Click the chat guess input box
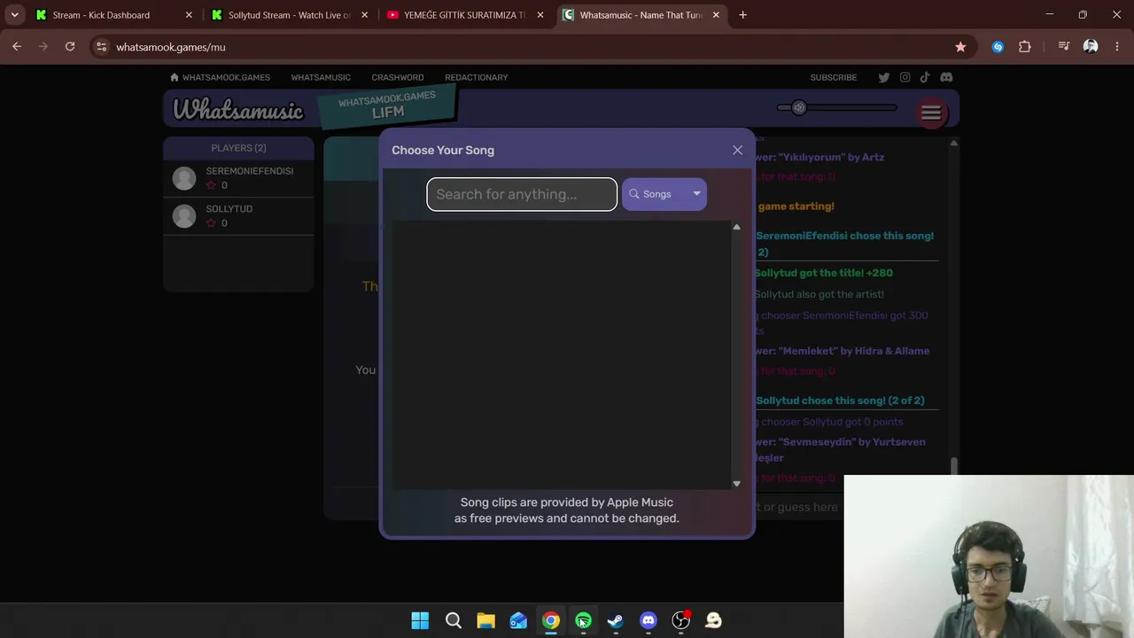Viewport: 1134px width, 638px height. tap(798, 507)
